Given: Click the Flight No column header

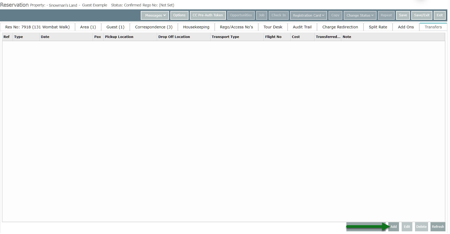Looking at the screenshot, I should pos(277,37).
